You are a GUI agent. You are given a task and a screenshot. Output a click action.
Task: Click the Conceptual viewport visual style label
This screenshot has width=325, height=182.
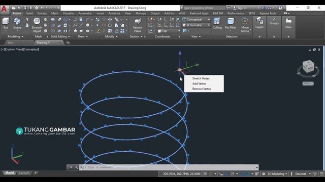tap(30, 50)
